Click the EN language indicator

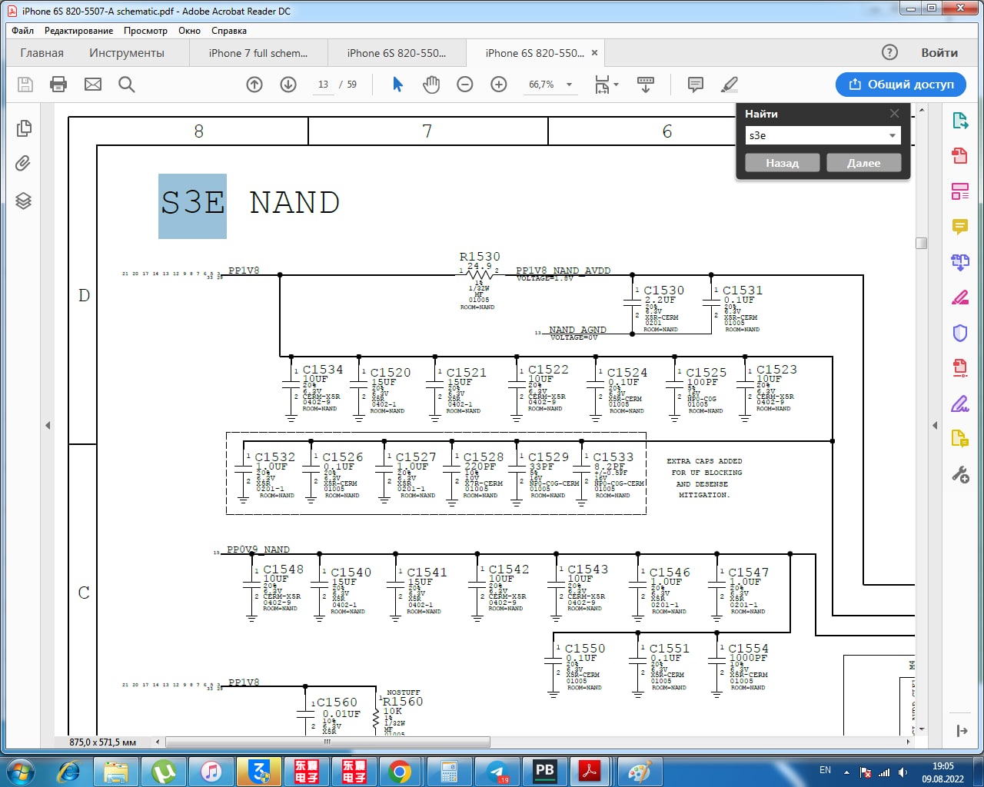[825, 770]
